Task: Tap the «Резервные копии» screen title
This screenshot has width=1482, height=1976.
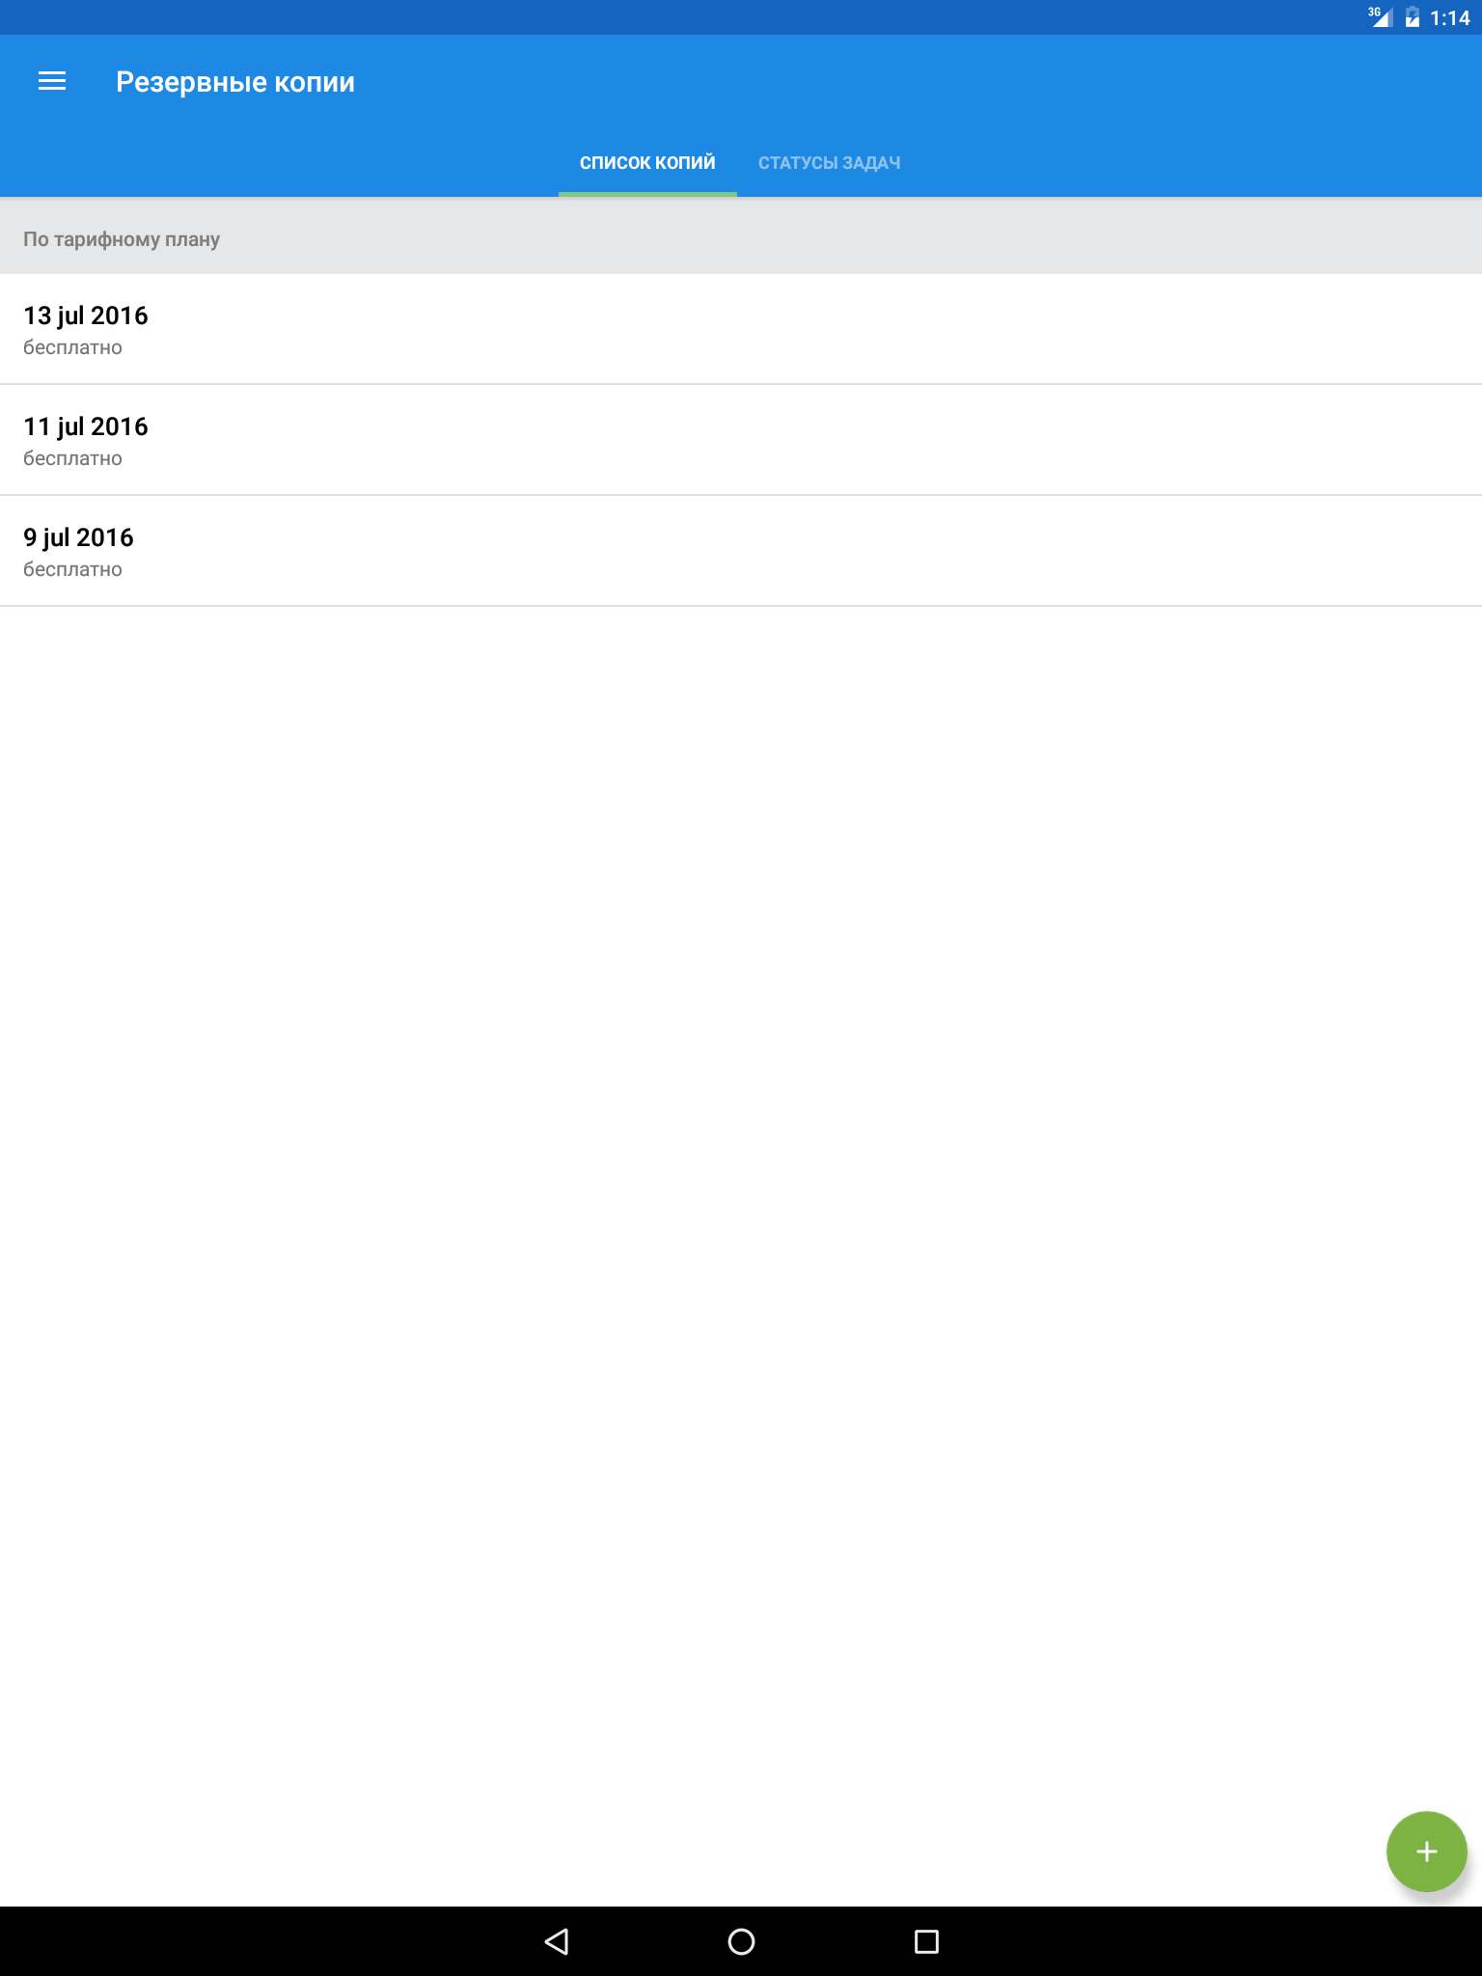Action: [x=235, y=82]
